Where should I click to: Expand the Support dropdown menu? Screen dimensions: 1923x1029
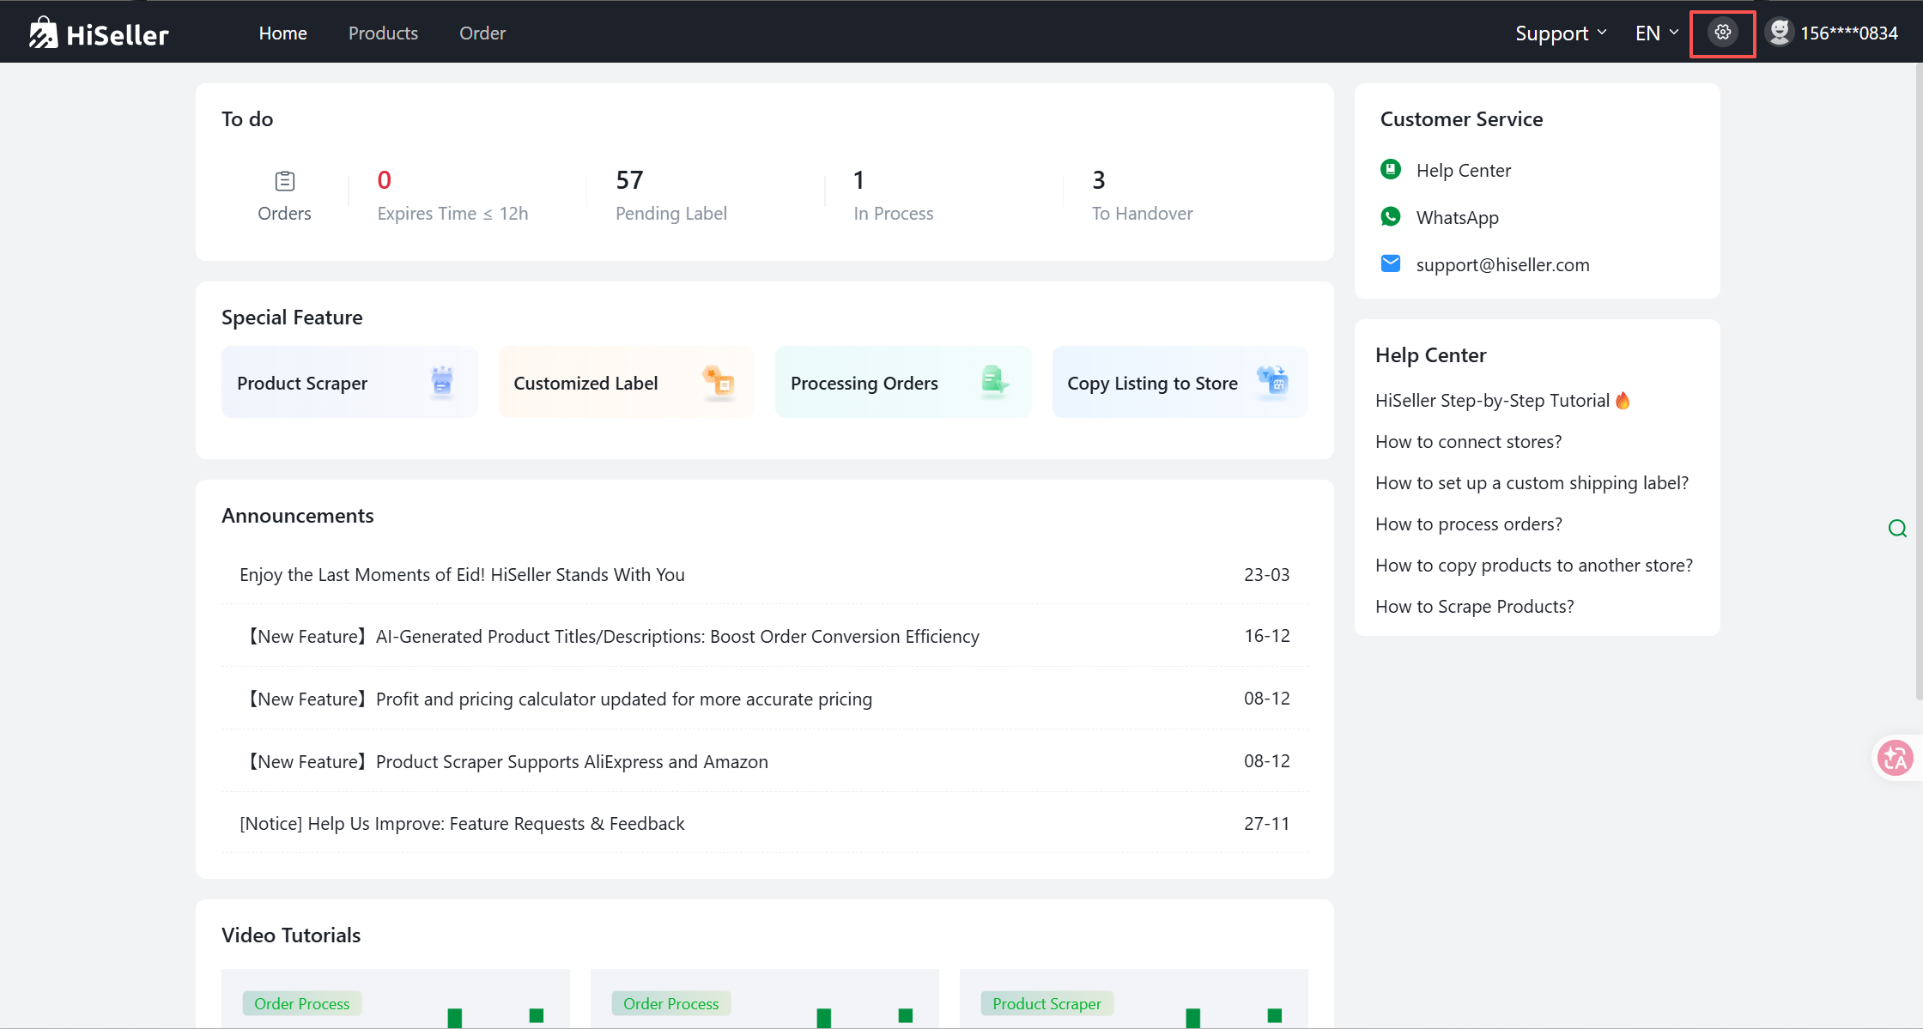[x=1560, y=33]
